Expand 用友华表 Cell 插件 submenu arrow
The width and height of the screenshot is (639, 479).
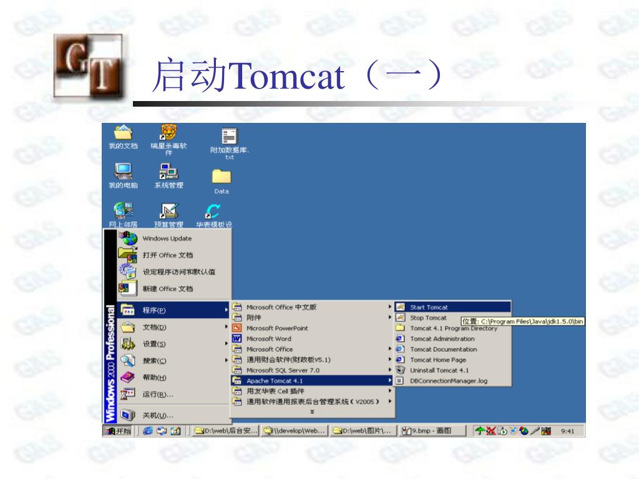(390, 390)
